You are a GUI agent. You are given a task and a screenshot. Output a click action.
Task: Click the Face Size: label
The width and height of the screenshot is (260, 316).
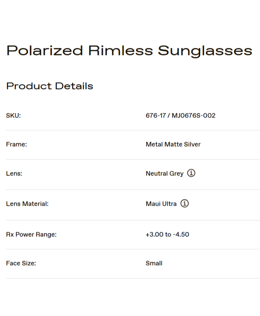[21, 263]
